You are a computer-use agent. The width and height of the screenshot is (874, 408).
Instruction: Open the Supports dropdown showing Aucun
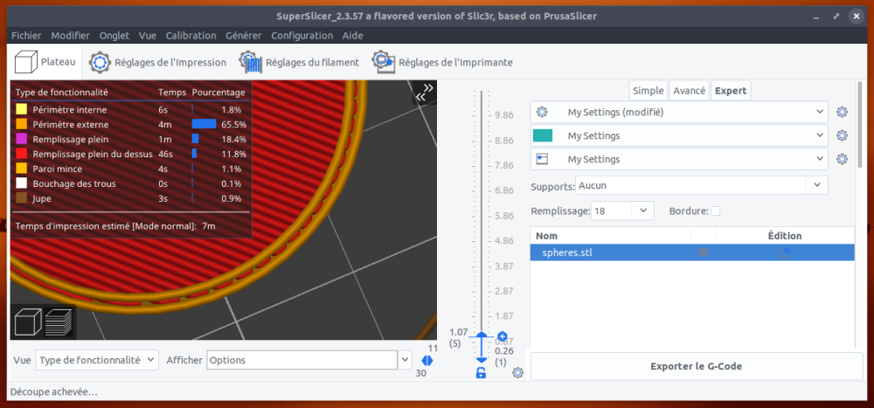701,185
